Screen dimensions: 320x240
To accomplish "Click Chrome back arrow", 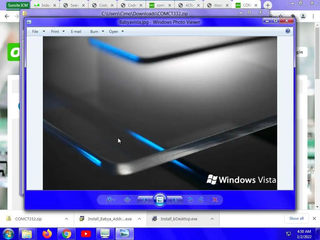I will [7, 16].
